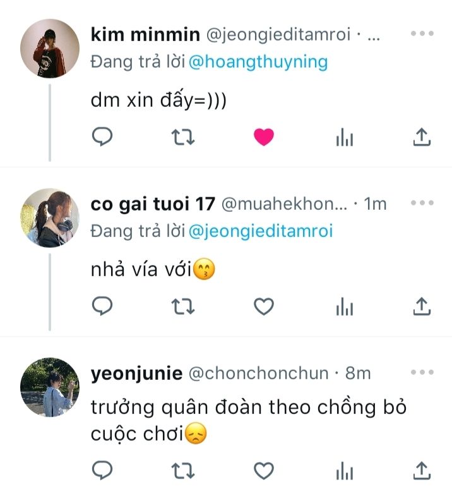View analytics for co gai tuoi 17's tweet

pyautogui.click(x=345, y=307)
